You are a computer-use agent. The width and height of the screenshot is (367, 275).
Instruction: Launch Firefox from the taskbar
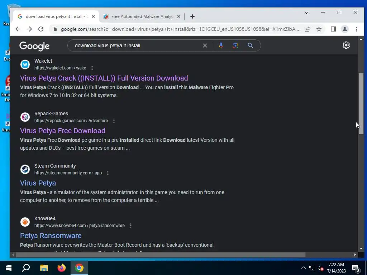click(62, 268)
